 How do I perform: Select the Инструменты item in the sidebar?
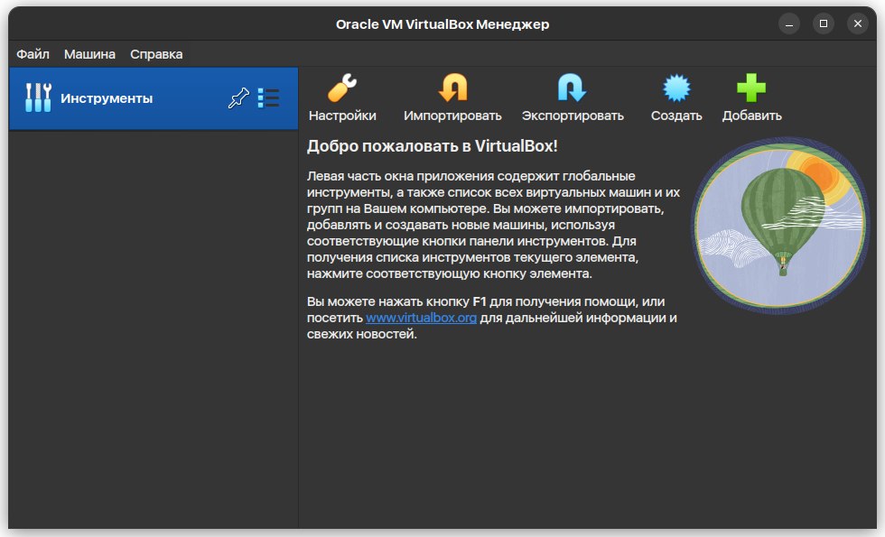coord(154,98)
